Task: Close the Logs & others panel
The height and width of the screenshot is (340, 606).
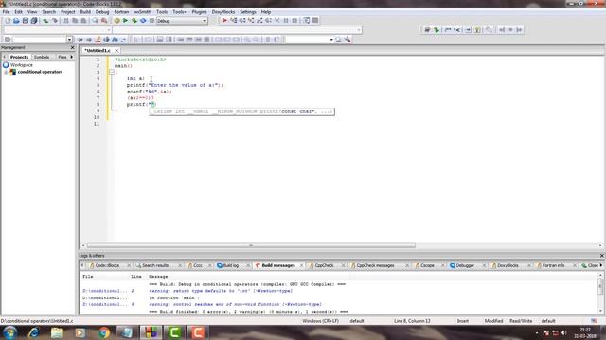Action: tap(602, 256)
